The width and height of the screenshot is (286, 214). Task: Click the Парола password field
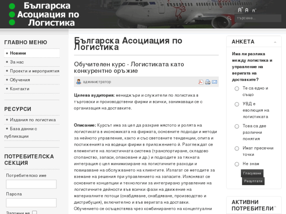(31, 203)
